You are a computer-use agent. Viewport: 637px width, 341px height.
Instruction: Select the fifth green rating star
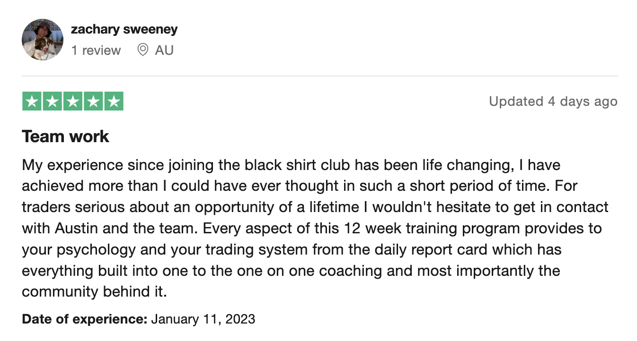click(x=114, y=102)
